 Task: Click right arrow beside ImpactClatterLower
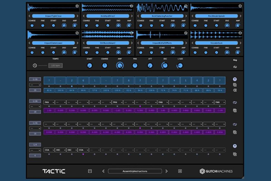[77, 43]
